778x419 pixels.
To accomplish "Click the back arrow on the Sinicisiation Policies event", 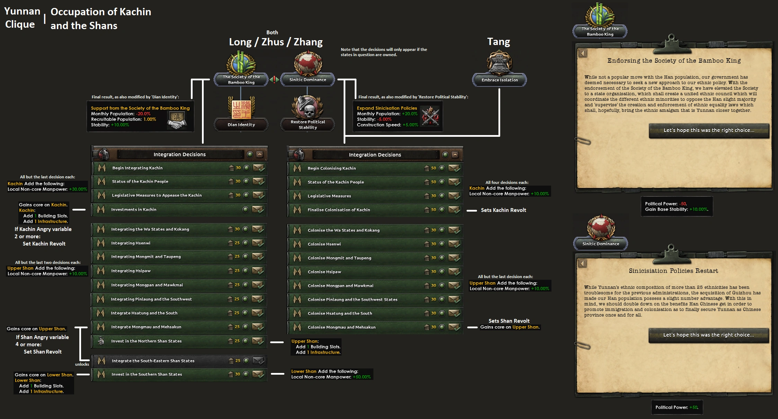I will [583, 264].
